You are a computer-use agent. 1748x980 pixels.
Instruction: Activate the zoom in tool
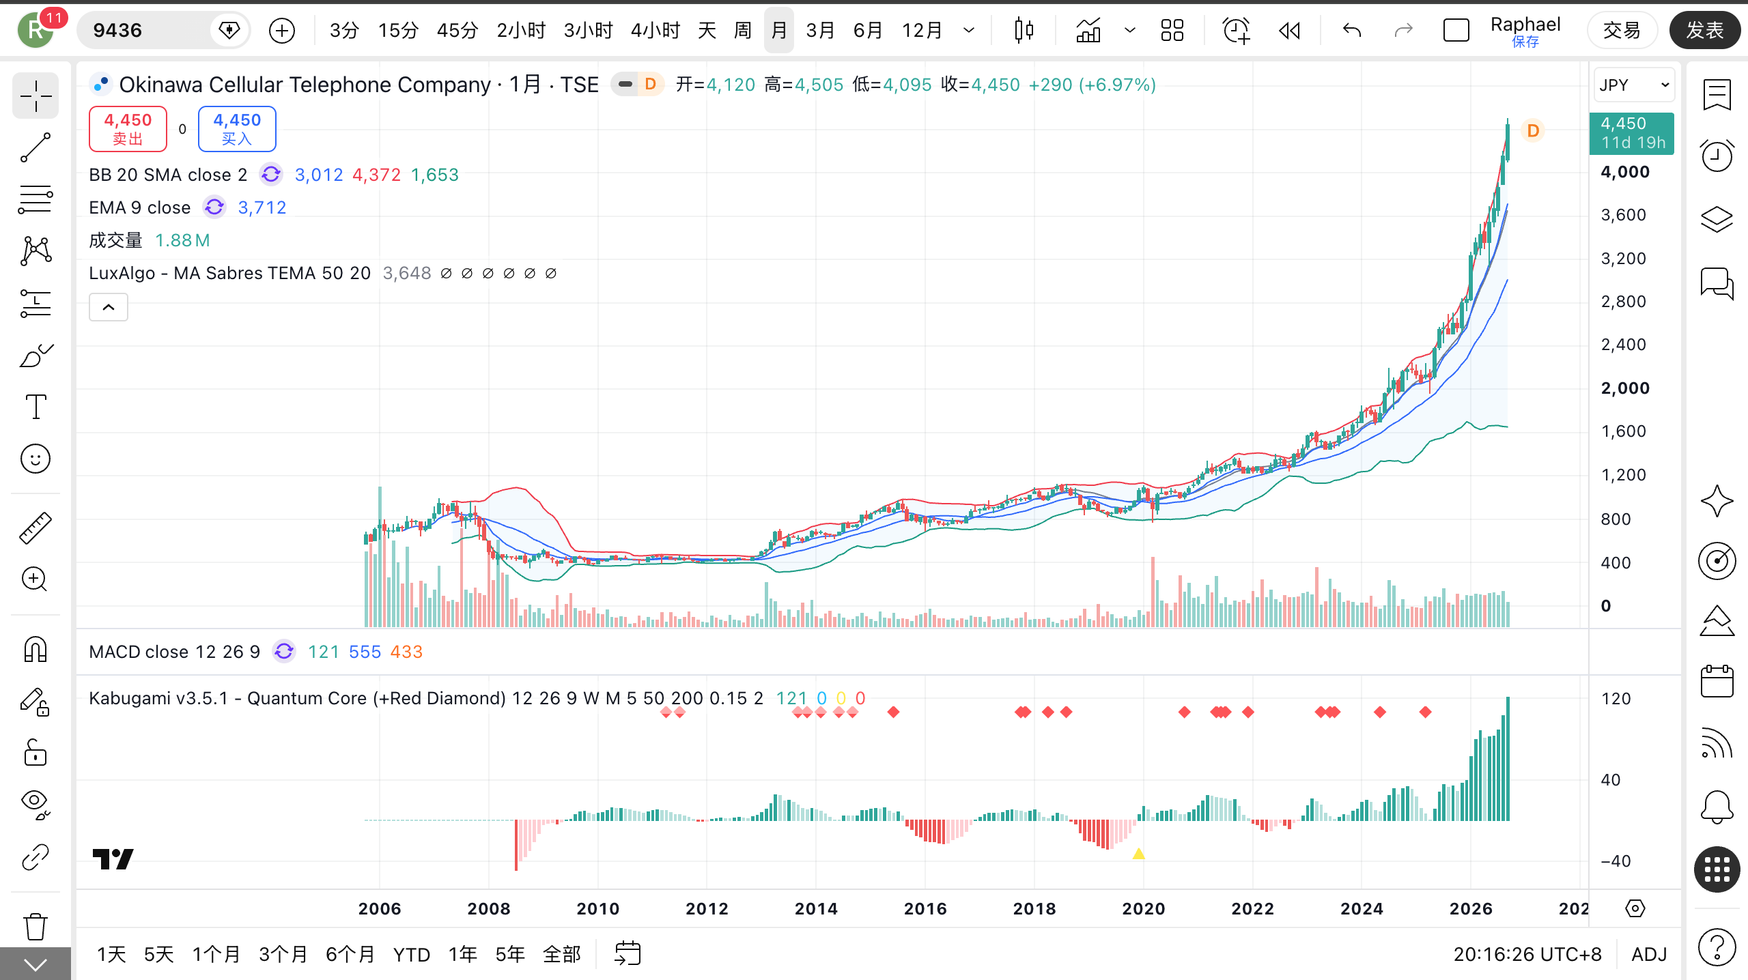[x=36, y=579]
